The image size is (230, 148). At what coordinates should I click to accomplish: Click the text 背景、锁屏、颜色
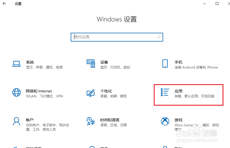pyautogui.click(x=114, y=96)
